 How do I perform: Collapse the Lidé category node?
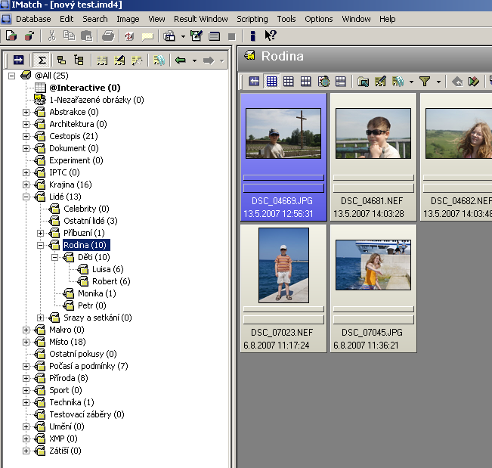pos(26,197)
